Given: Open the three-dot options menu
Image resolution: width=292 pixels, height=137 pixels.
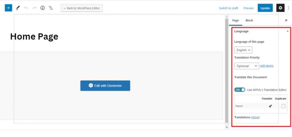Looking at the screenshot, I should pos(289,8).
